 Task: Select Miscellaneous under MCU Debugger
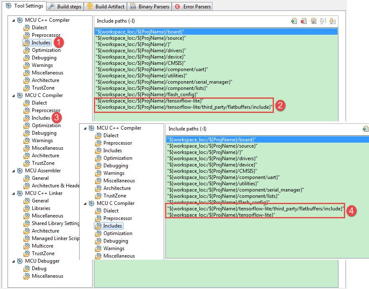(x=44, y=276)
